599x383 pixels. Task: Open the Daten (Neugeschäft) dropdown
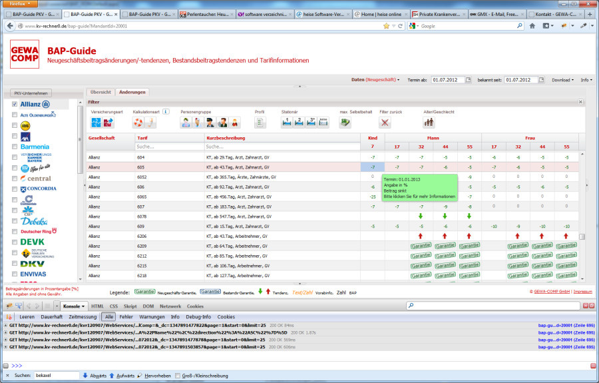click(x=377, y=80)
